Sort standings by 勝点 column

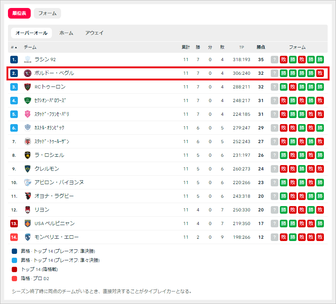point(261,47)
